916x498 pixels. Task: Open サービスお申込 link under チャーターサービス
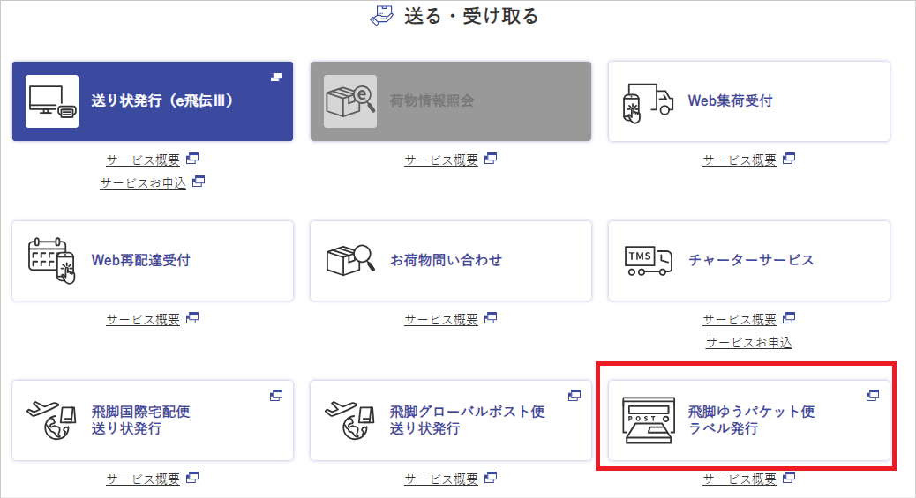[749, 342]
